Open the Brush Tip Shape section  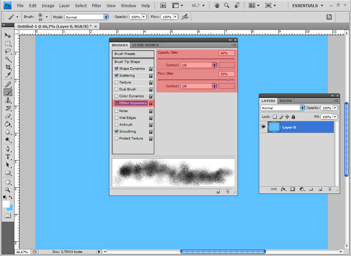pos(133,62)
